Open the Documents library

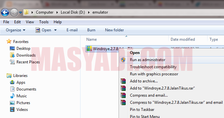point(26,89)
